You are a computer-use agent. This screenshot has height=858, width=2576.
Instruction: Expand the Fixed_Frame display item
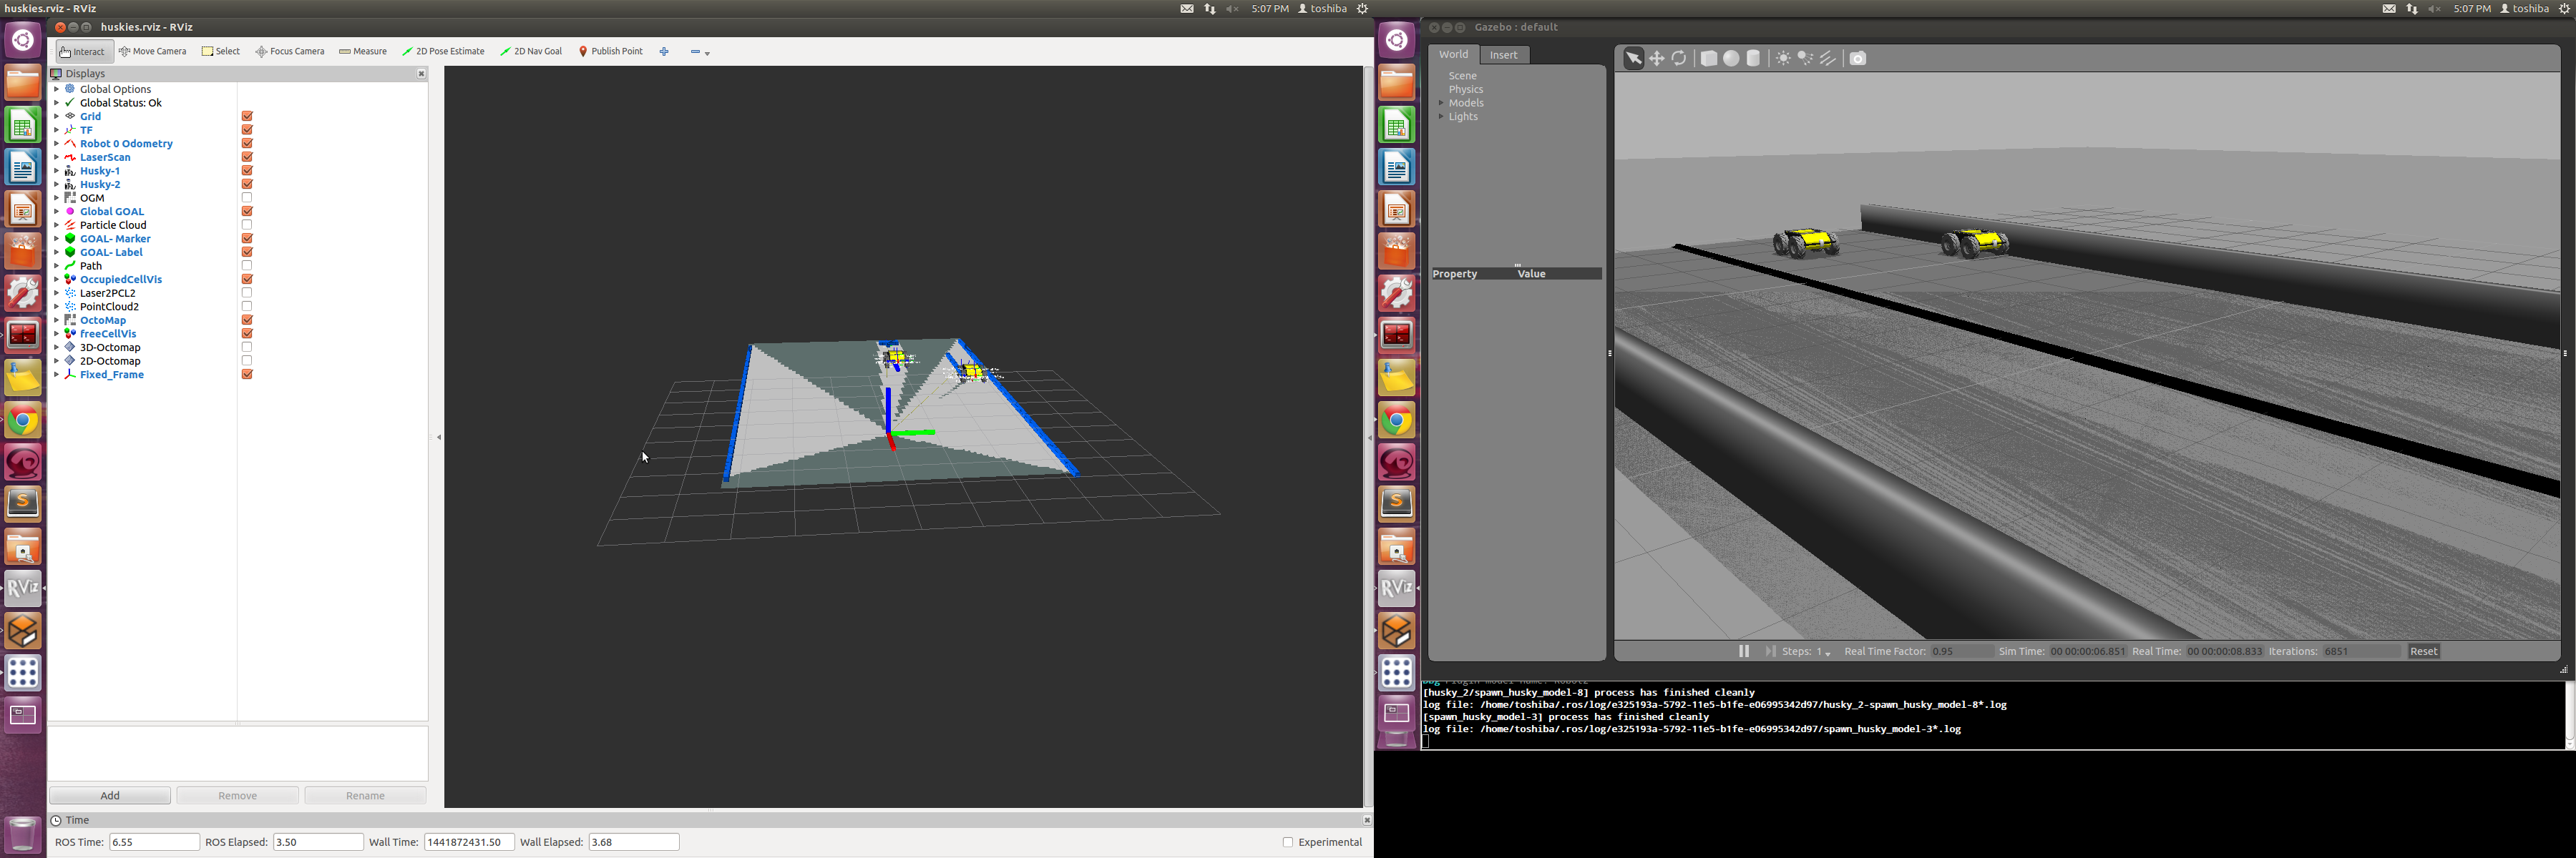56,375
